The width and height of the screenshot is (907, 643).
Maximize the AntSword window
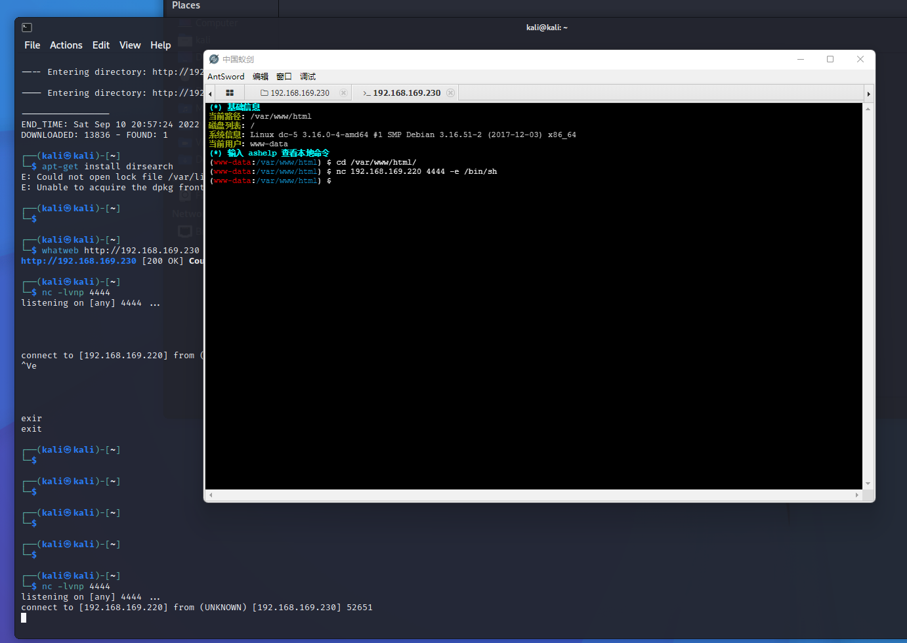coord(830,59)
